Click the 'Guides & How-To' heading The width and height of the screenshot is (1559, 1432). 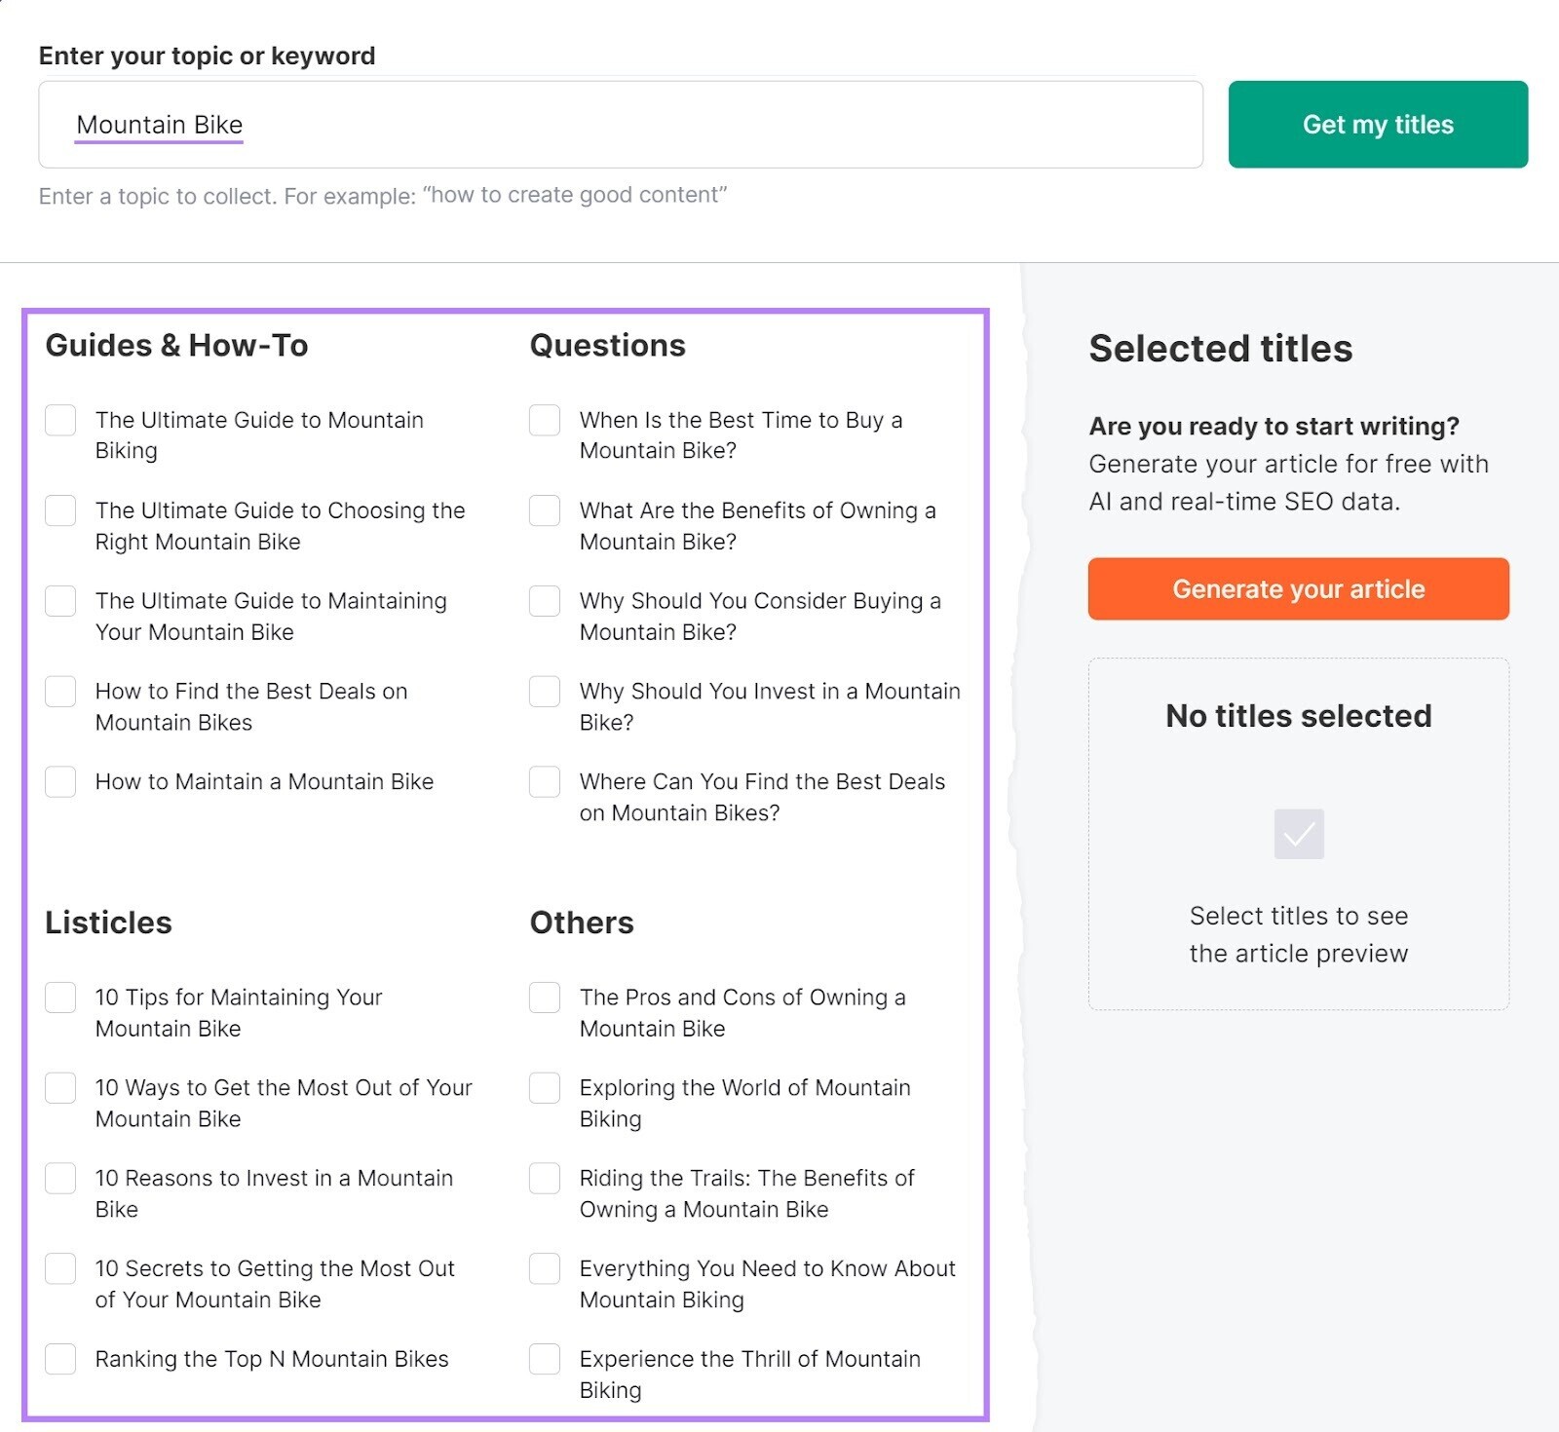pos(176,346)
